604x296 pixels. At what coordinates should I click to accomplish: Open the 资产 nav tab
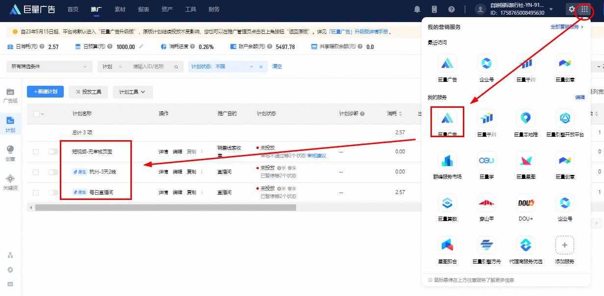click(167, 9)
